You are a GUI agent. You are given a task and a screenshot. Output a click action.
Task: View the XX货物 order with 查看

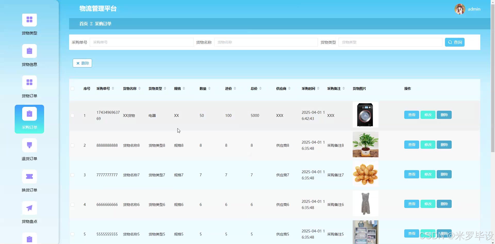pos(412,115)
